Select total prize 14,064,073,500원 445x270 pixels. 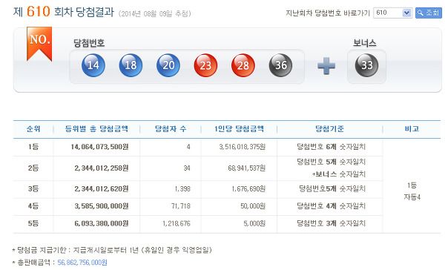pos(99,147)
